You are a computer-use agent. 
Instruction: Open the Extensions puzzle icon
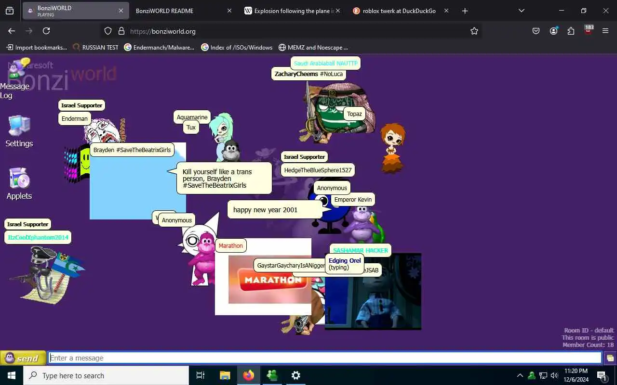571,31
